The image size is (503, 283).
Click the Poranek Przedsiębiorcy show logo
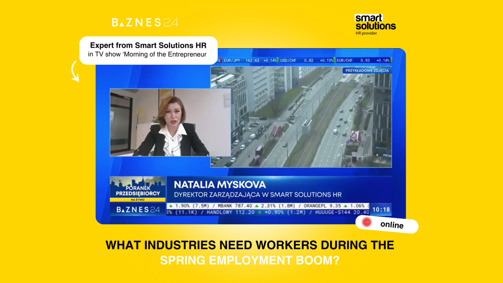[138, 189]
